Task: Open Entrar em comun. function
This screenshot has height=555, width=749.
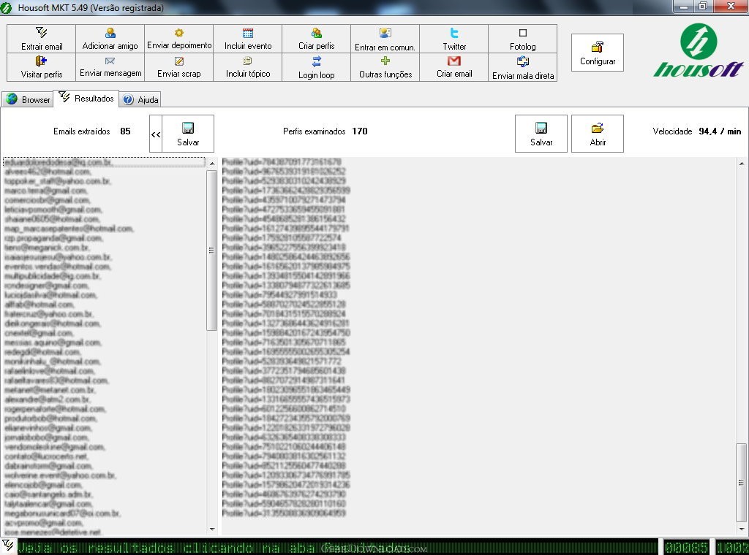Action: pos(385,39)
